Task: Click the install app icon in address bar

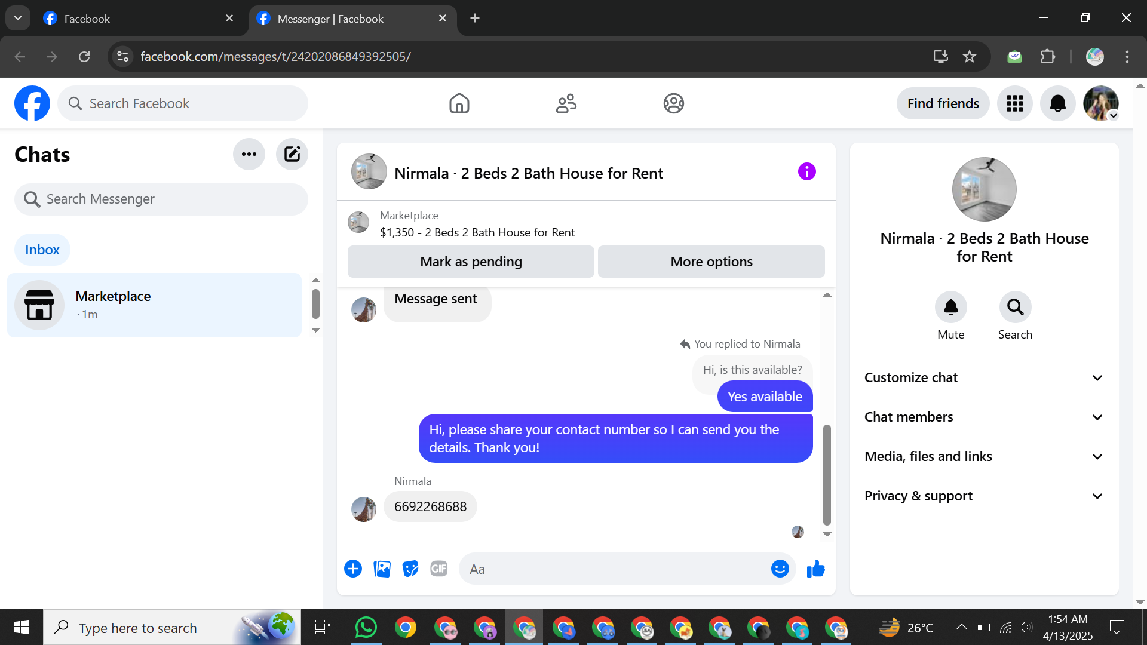Action: (x=940, y=56)
